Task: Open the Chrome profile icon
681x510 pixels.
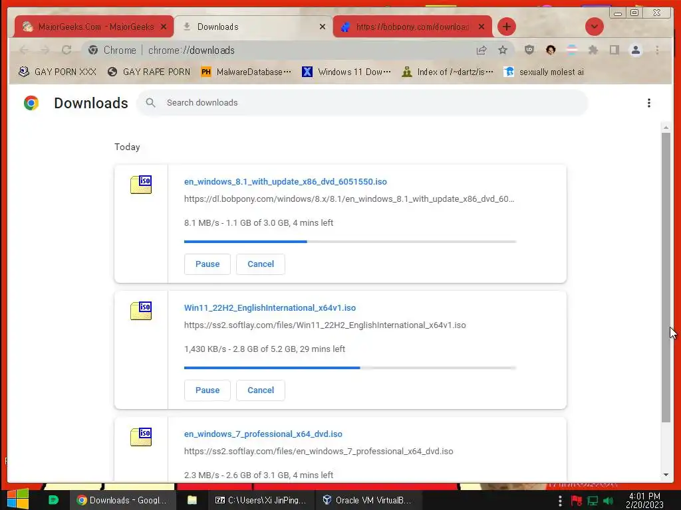Action: pos(635,50)
